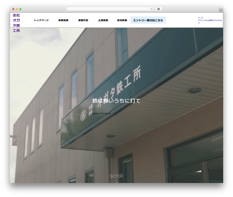Click the メールアドレス link in header
The height and width of the screenshot is (197, 233).
pyautogui.click(x=200, y=20)
